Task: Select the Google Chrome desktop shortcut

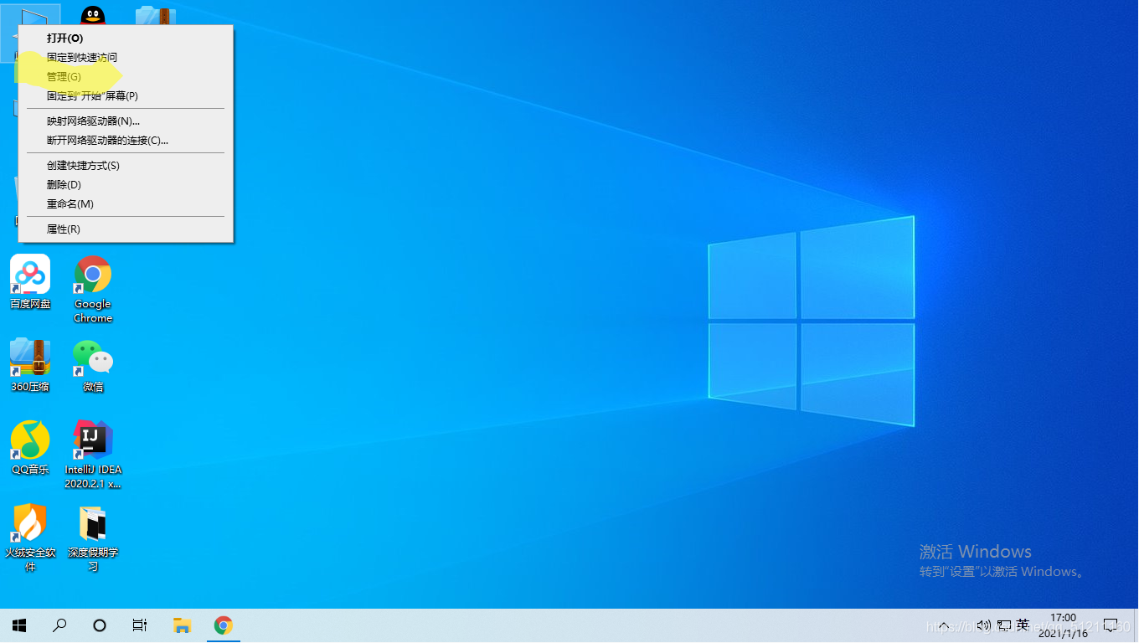Action: coord(93,289)
